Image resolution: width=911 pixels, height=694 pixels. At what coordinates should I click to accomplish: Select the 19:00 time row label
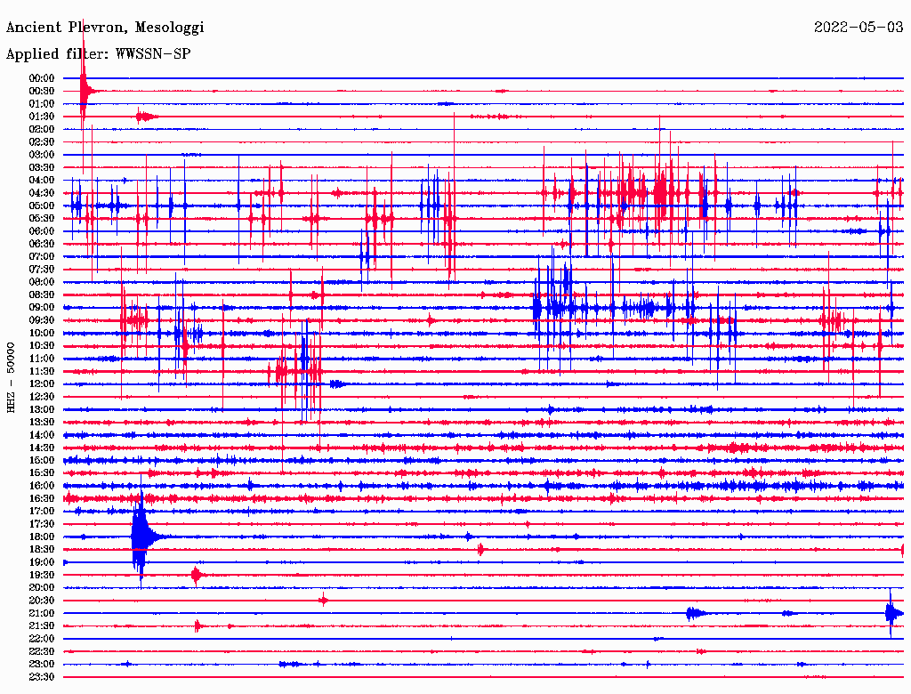point(42,562)
